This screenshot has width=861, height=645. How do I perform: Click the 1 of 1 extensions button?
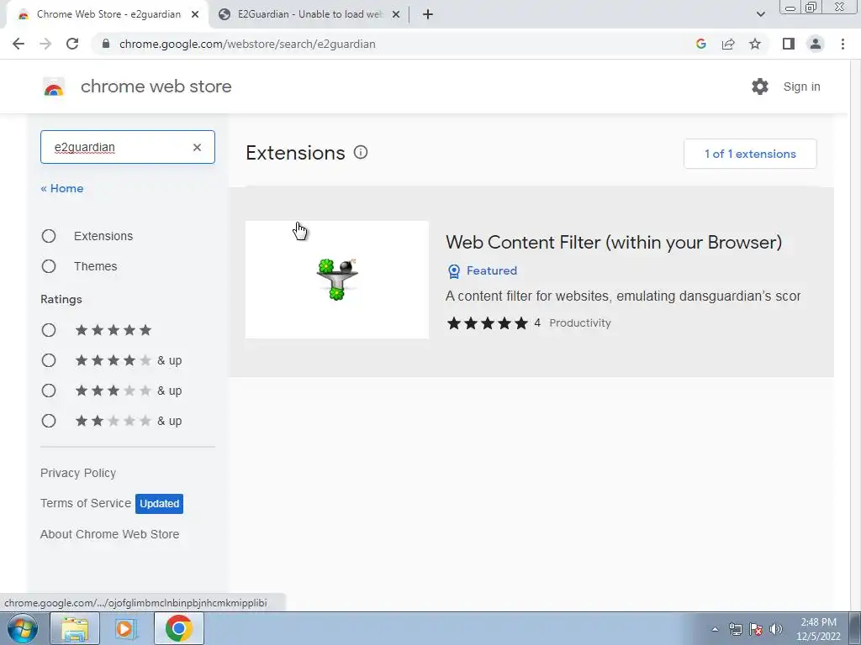[x=750, y=154]
